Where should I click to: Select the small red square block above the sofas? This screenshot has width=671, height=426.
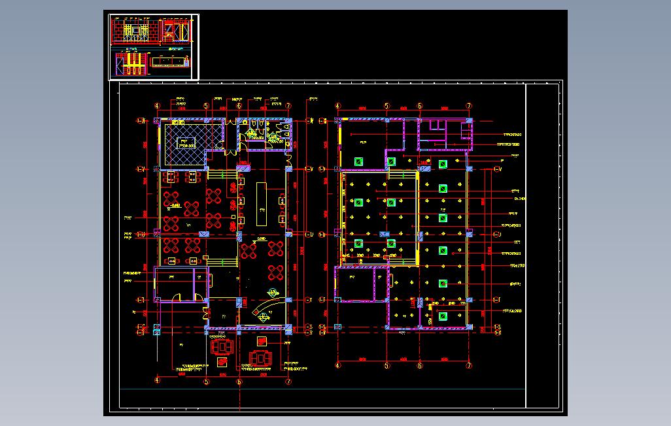262,341
